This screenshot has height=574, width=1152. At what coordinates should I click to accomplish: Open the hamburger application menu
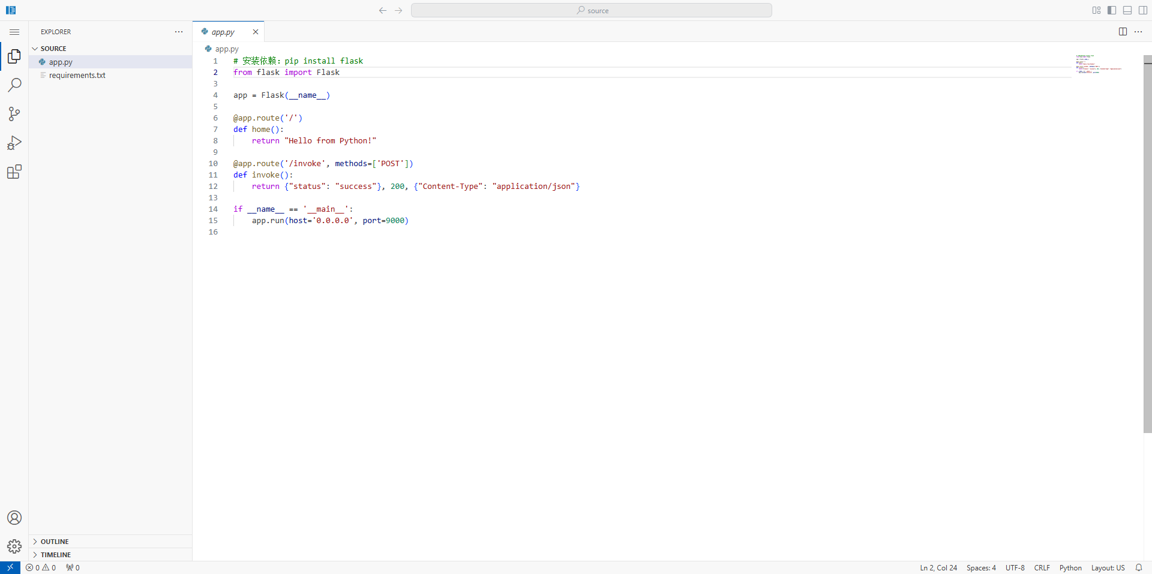14,32
